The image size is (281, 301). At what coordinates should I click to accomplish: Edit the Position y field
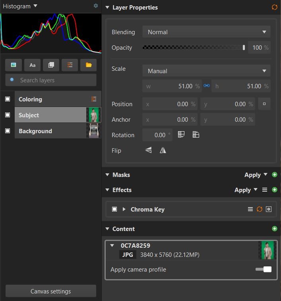point(228,104)
